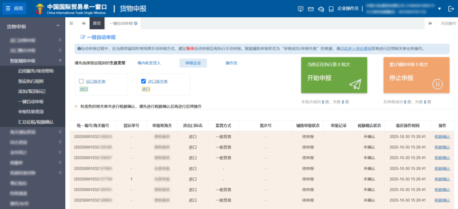Select 申报企业 as the rule type
Viewport: 458px width, 209px height.
[193, 63]
